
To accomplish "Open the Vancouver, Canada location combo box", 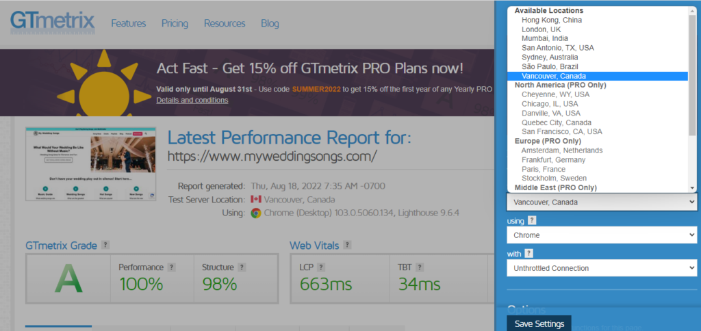I will [x=602, y=202].
